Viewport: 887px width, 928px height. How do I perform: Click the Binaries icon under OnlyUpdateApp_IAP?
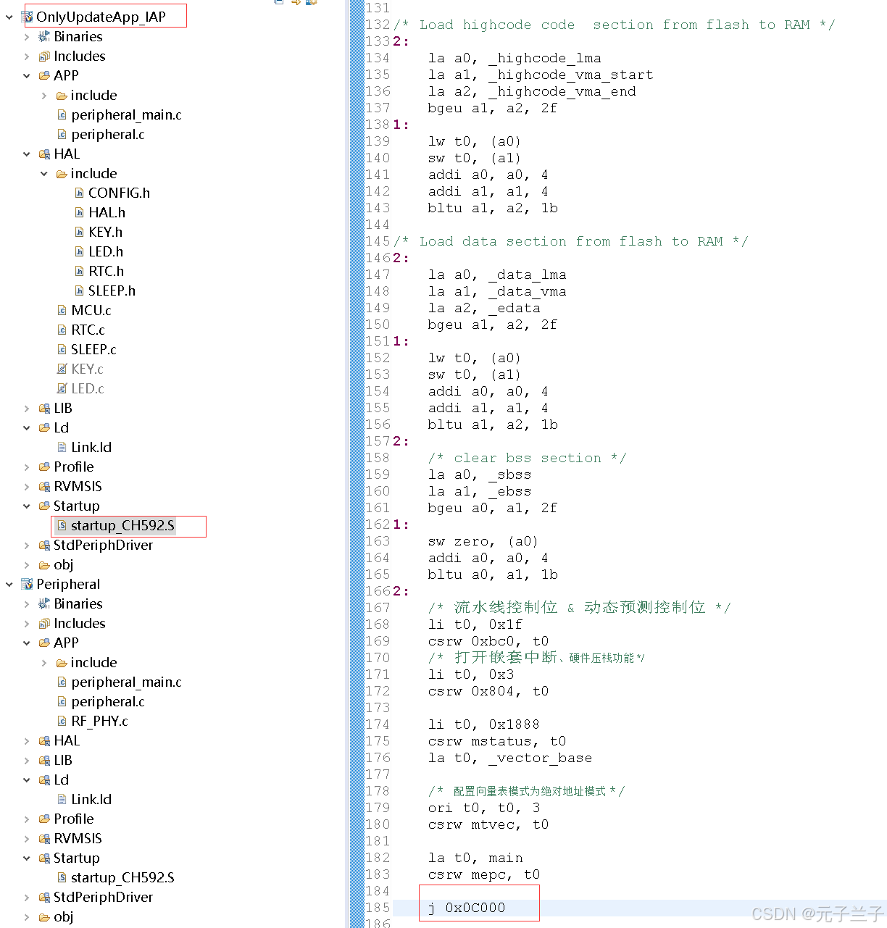point(44,36)
